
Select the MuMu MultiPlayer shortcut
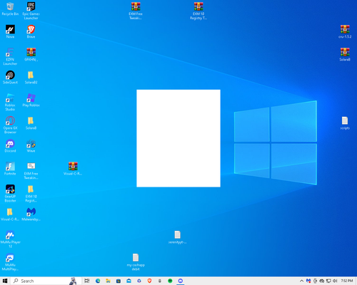(x=10, y=261)
